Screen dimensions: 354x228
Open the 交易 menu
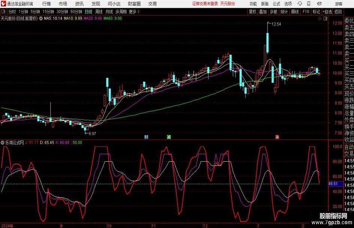point(152,4)
